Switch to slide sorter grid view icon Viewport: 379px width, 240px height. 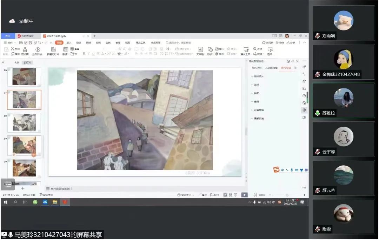tap(230, 195)
